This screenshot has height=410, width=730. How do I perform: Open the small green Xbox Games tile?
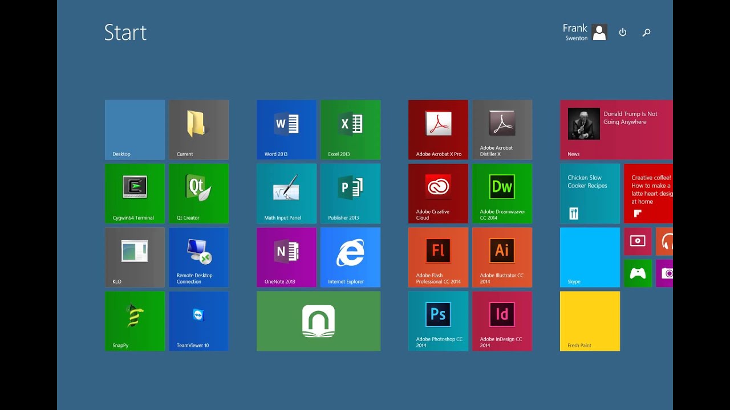pos(638,273)
